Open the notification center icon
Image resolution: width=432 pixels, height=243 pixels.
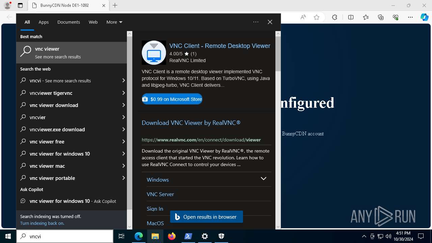pyautogui.click(x=421, y=236)
